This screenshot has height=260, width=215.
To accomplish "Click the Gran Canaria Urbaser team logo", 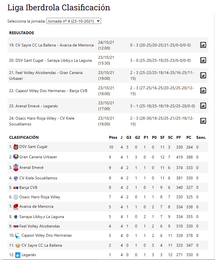I will tap(16, 157).
